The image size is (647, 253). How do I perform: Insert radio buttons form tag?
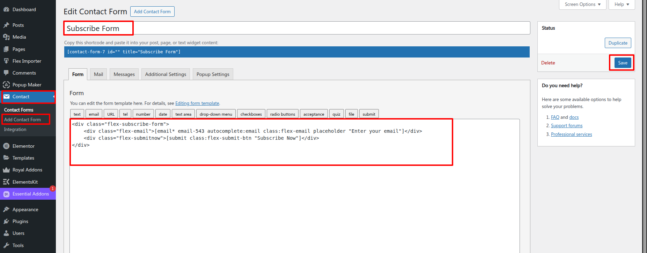tap(282, 114)
